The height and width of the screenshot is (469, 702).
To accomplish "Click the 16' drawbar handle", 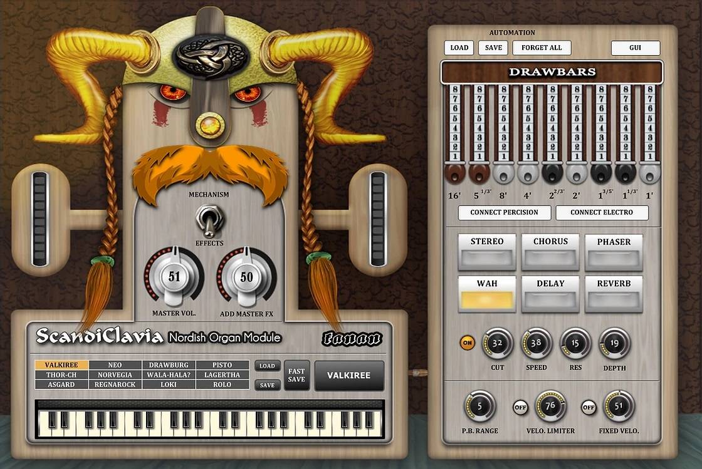I will (454, 173).
